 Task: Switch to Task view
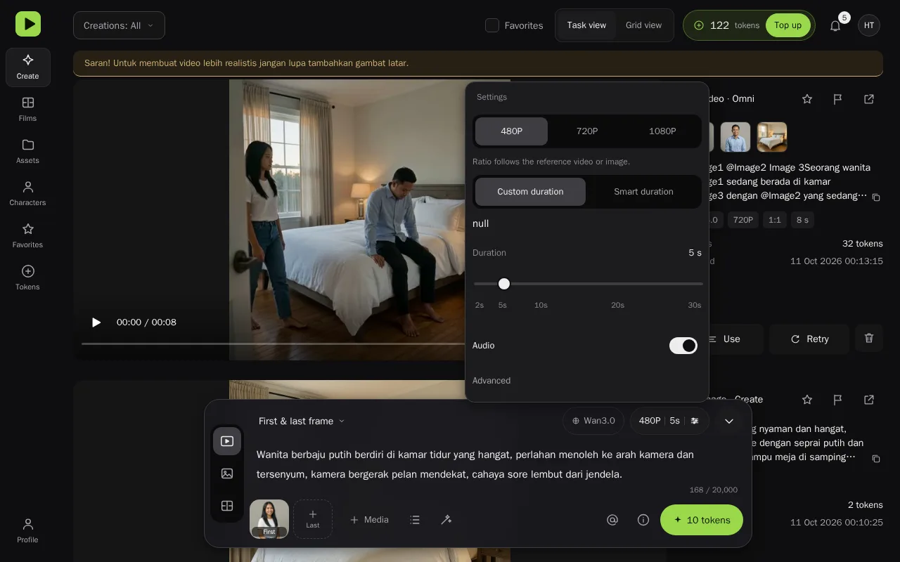[x=586, y=25]
